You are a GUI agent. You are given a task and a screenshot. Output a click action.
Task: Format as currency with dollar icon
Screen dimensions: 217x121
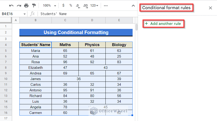pyautogui.click(x=63, y=5)
